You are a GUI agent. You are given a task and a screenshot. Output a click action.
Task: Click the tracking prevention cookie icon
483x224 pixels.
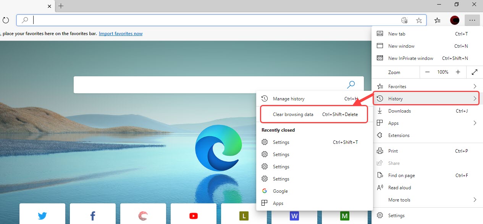(405, 21)
